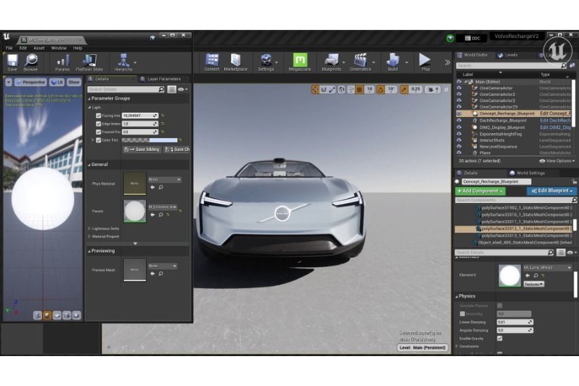Open scale snap value 0,25 dropdown
The height and width of the screenshot is (386, 579).
click(x=416, y=90)
